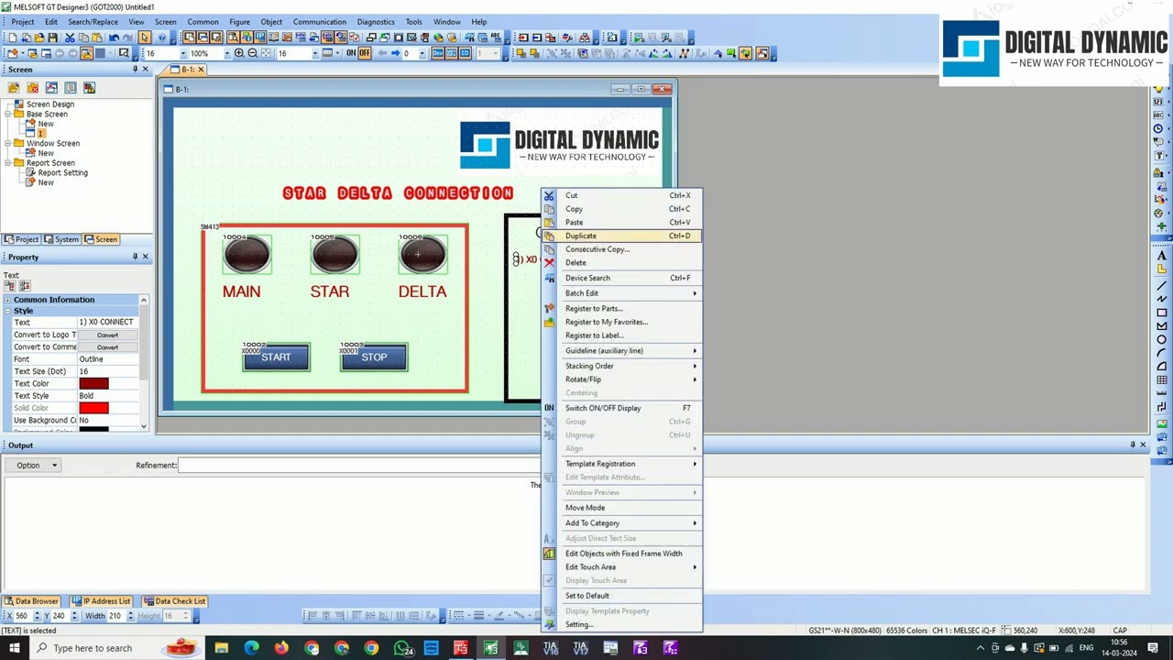
Task: Toggle the STAR lamp on canvas
Action: click(x=334, y=255)
